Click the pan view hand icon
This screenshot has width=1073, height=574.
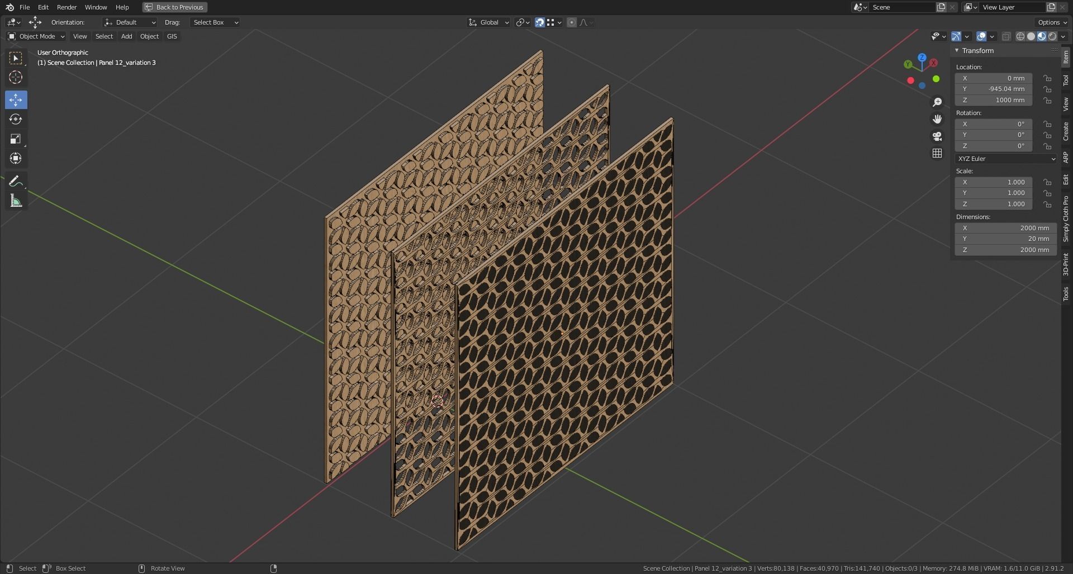point(937,119)
